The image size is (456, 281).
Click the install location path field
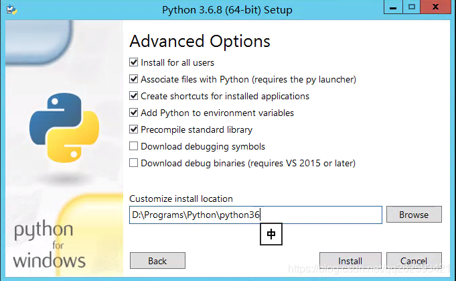point(256,215)
